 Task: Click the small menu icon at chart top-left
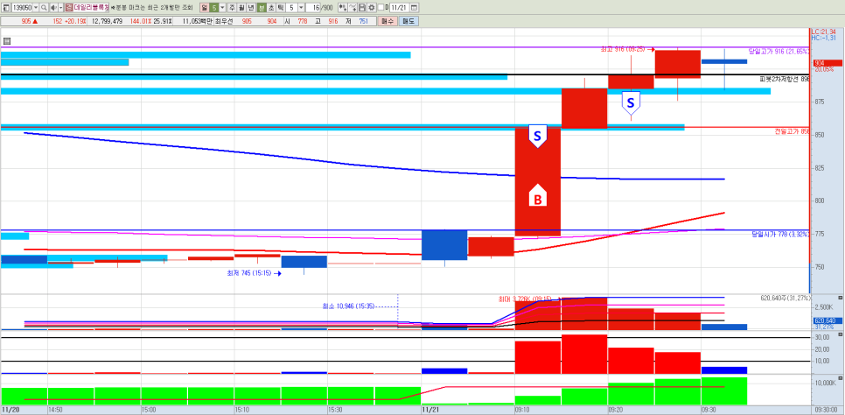pos(6,41)
